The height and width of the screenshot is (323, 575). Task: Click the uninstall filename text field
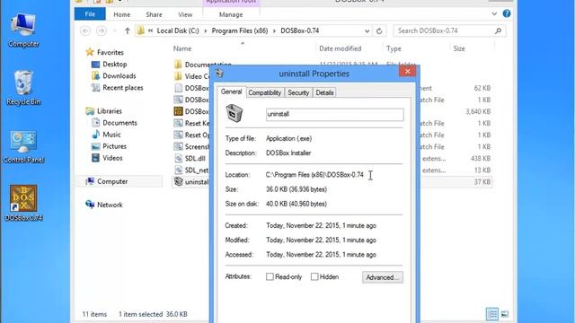click(335, 114)
